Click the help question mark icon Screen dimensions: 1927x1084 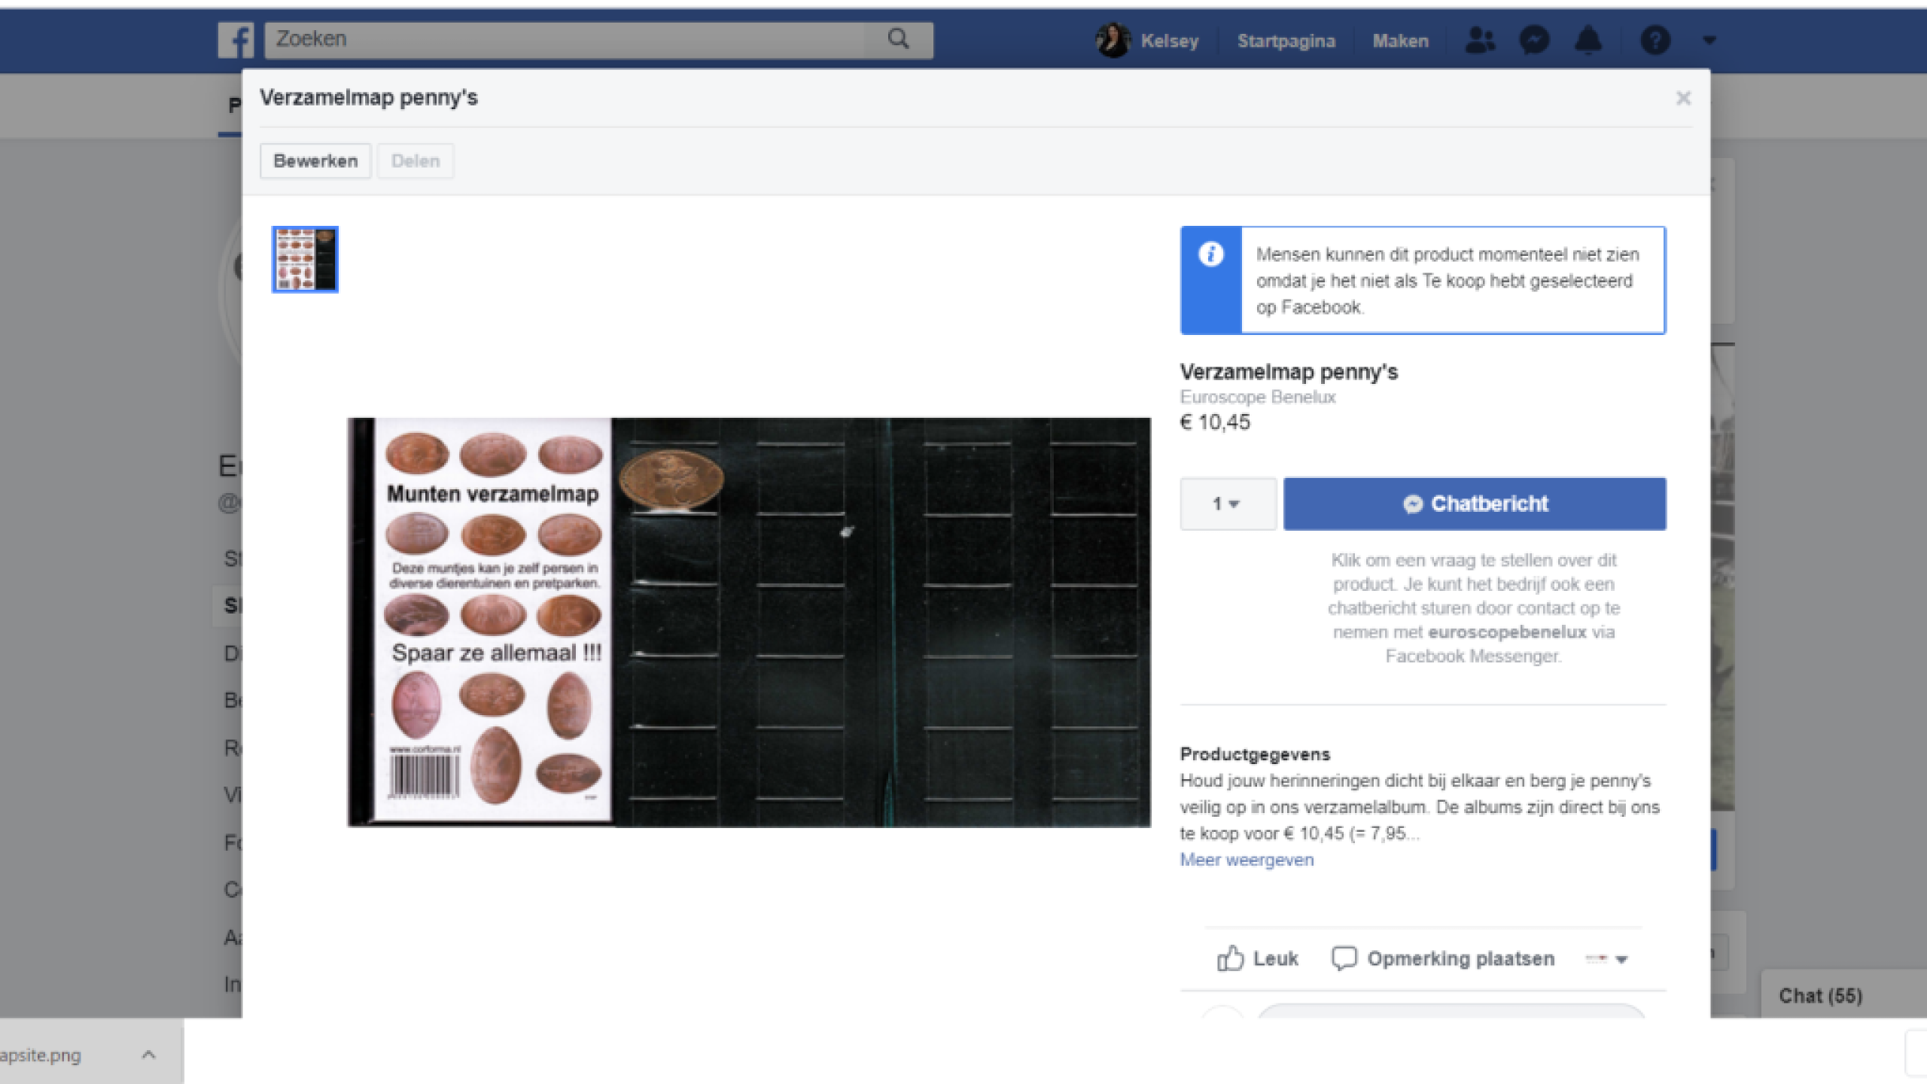[1655, 40]
